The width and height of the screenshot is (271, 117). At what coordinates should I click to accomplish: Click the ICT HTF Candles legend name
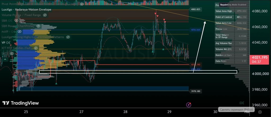tap(17, 48)
